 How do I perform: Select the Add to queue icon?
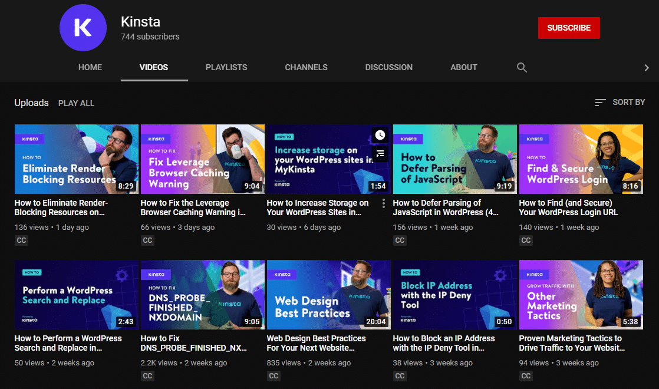tap(380, 154)
